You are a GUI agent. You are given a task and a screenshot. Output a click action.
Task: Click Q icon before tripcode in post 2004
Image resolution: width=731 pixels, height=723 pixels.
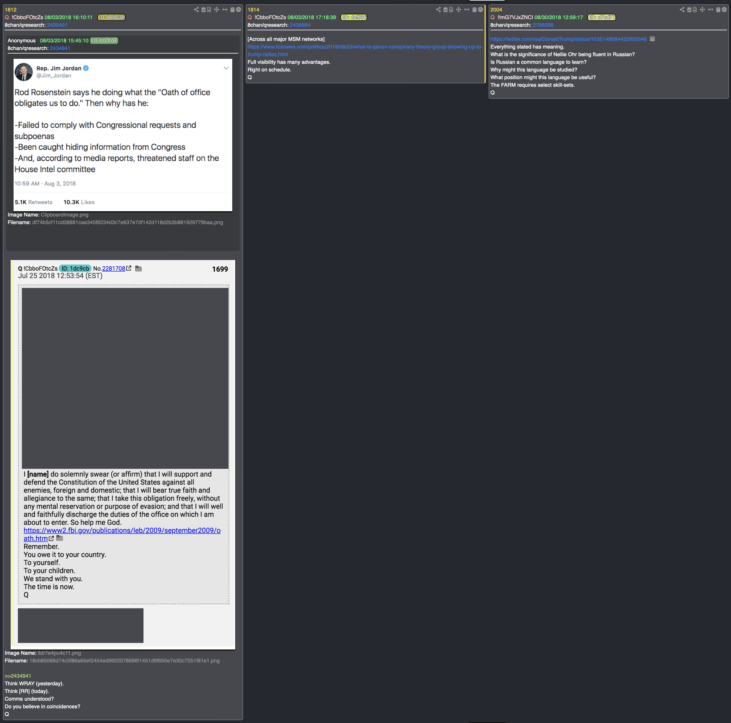point(493,17)
